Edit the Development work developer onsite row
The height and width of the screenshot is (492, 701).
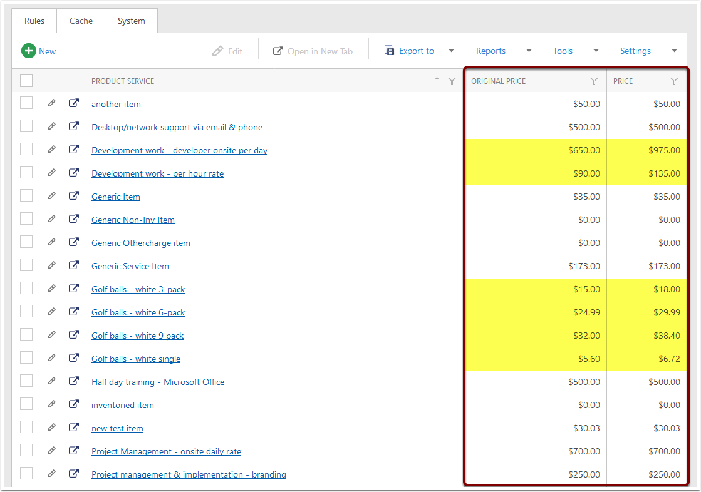click(x=52, y=150)
